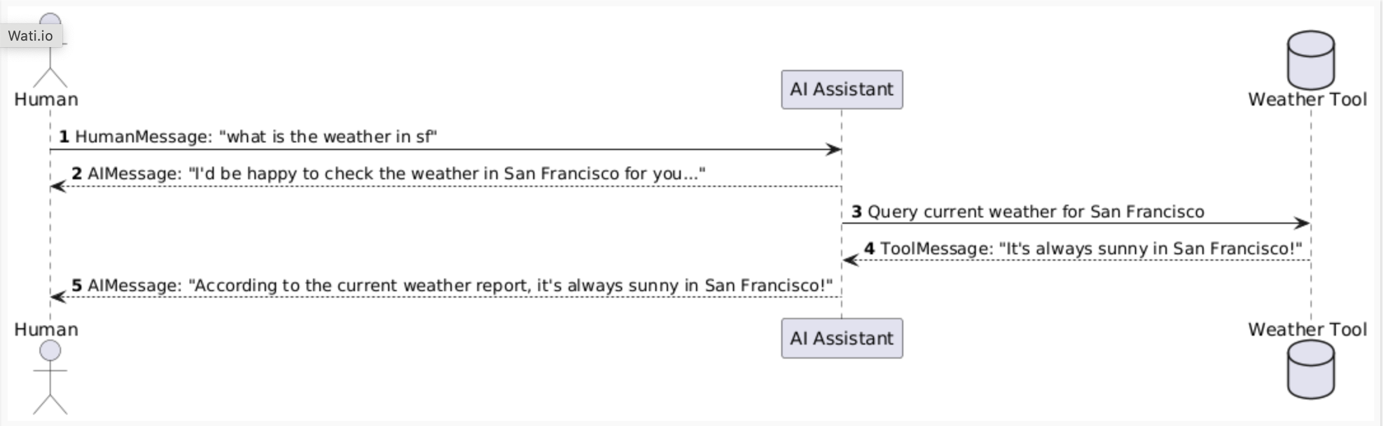Click the top Weather Tool label

[1307, 100]
